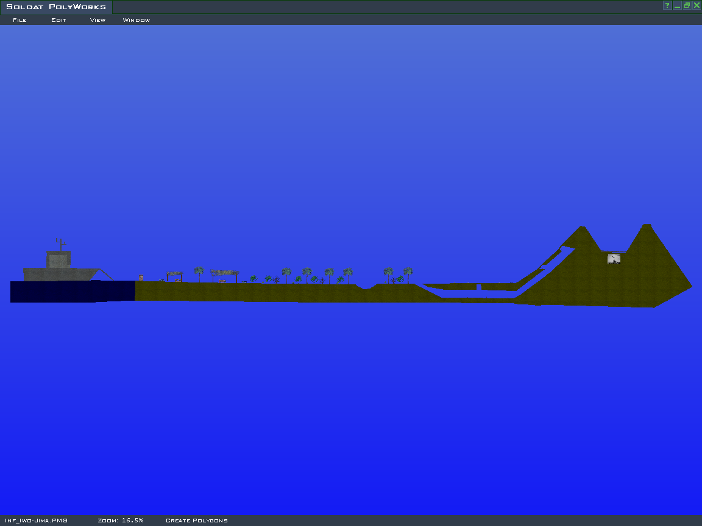This screenshot has height=526, width=702.
Task: Click the peak of the rightmost mountain
Action: [x=646, y=226]
